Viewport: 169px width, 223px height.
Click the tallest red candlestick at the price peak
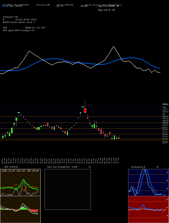[85, 110]
